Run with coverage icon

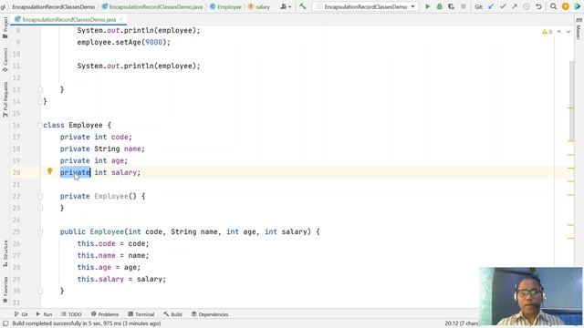(x=451, y=6)
